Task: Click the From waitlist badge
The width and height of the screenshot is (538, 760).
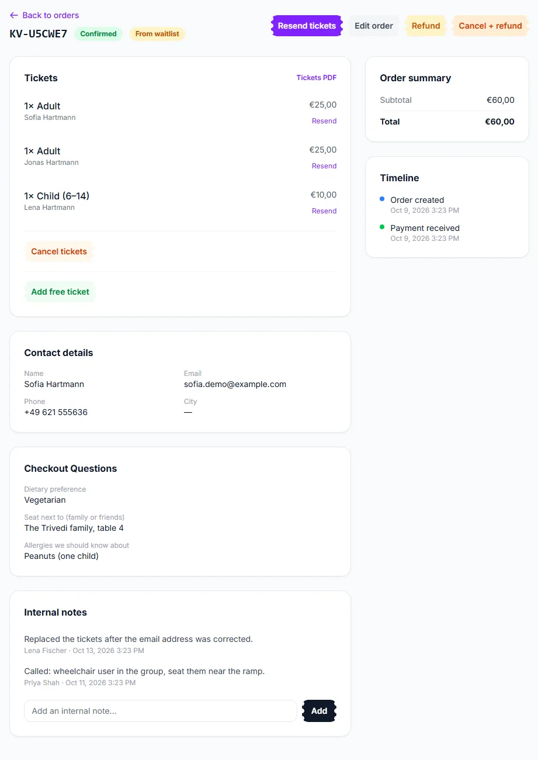Action: pos(157,34)
